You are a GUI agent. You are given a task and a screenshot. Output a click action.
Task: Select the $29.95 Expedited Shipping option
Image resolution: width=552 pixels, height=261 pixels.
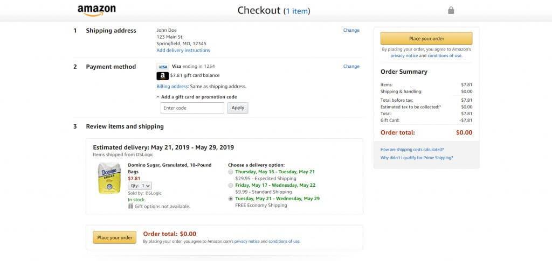[x=231, y=172]
